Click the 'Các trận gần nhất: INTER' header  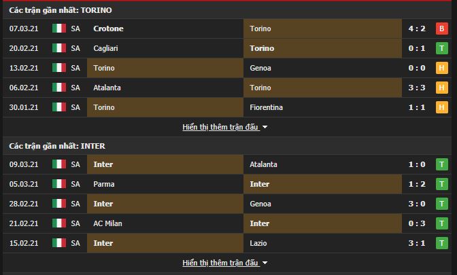click(x=57, y=146)
